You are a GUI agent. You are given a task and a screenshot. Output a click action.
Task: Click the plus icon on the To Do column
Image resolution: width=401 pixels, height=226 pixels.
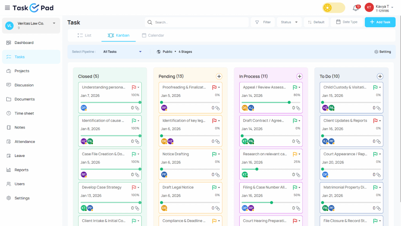click(380, 77)
